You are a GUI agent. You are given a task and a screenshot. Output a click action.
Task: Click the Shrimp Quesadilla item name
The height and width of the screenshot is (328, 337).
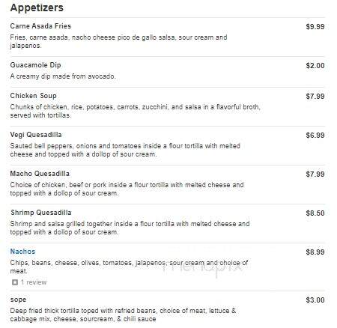41,213
